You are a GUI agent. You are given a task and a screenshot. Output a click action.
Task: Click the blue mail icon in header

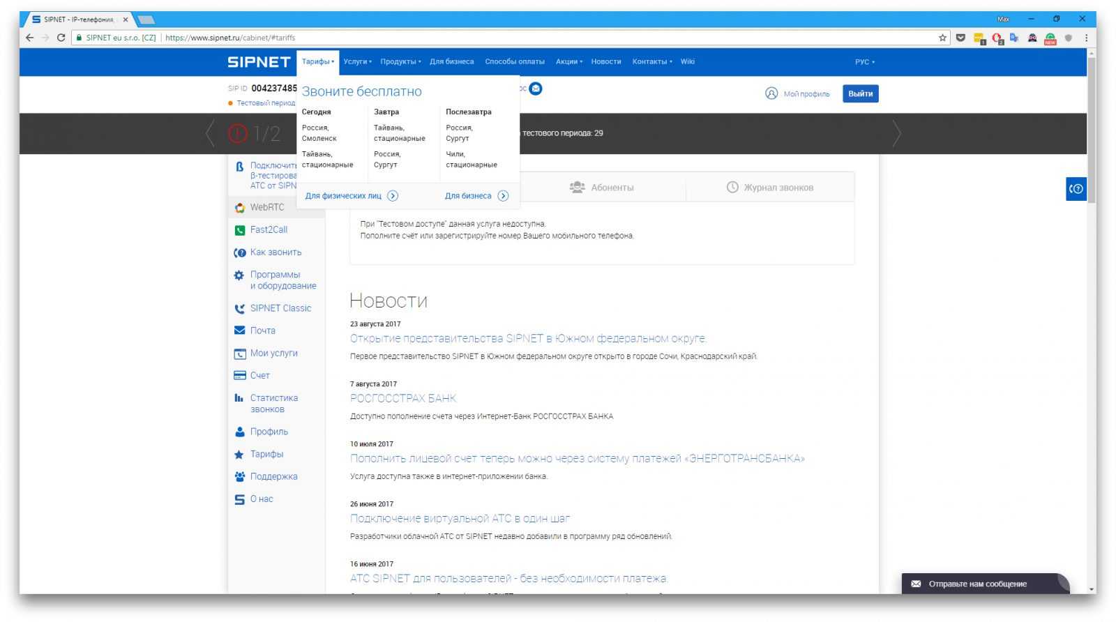point(536,89)
